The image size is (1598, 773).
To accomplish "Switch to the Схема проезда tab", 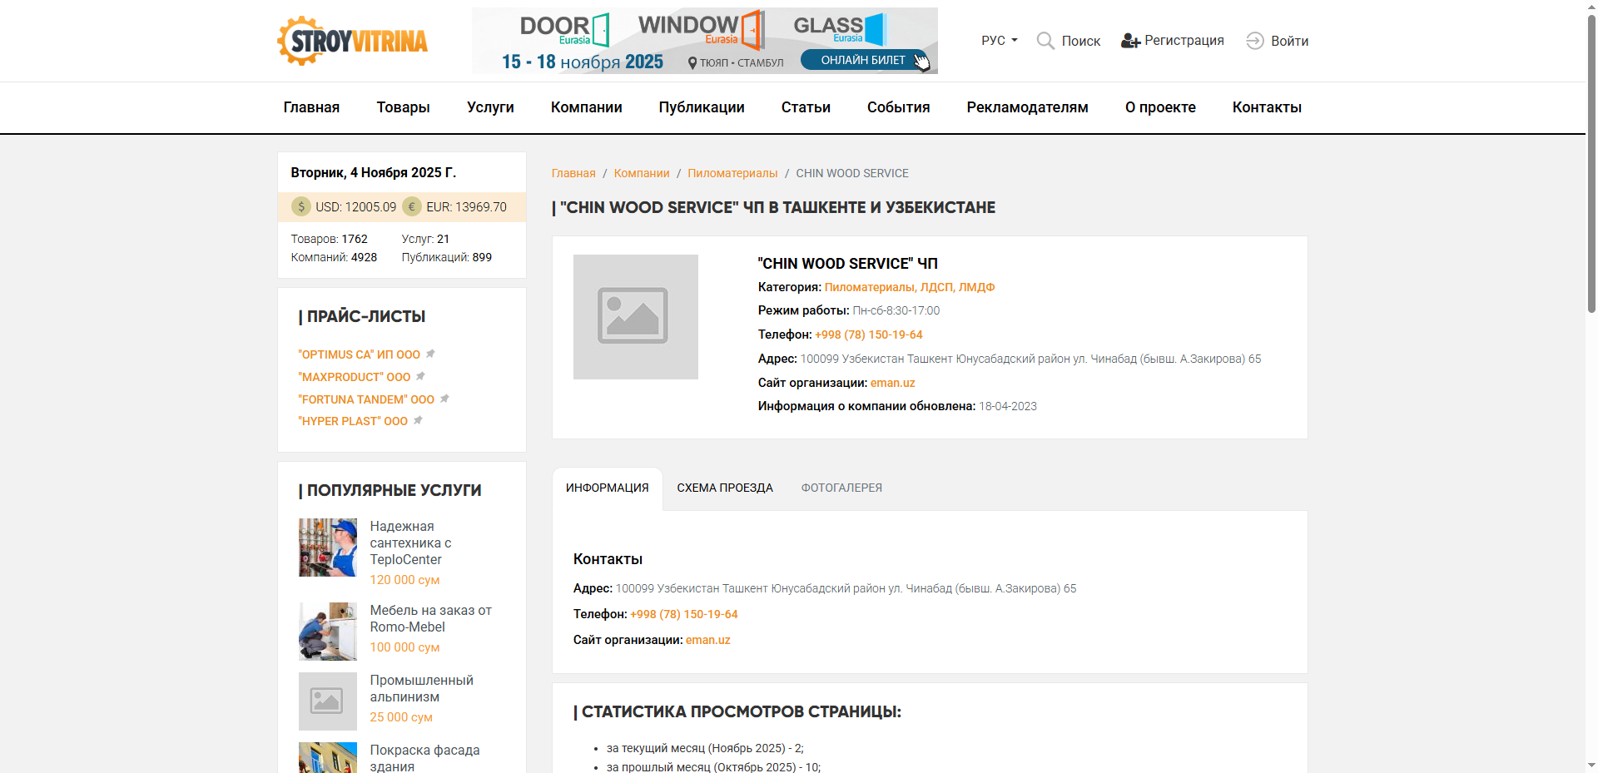I will (724, 488).
